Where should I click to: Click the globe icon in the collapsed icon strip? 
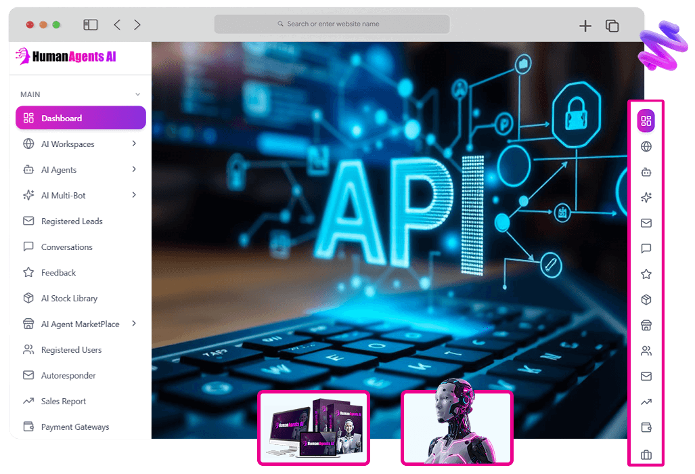pyautogui.click(x=646, y=146)
